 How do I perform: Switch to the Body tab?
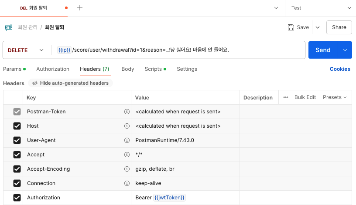128,69
